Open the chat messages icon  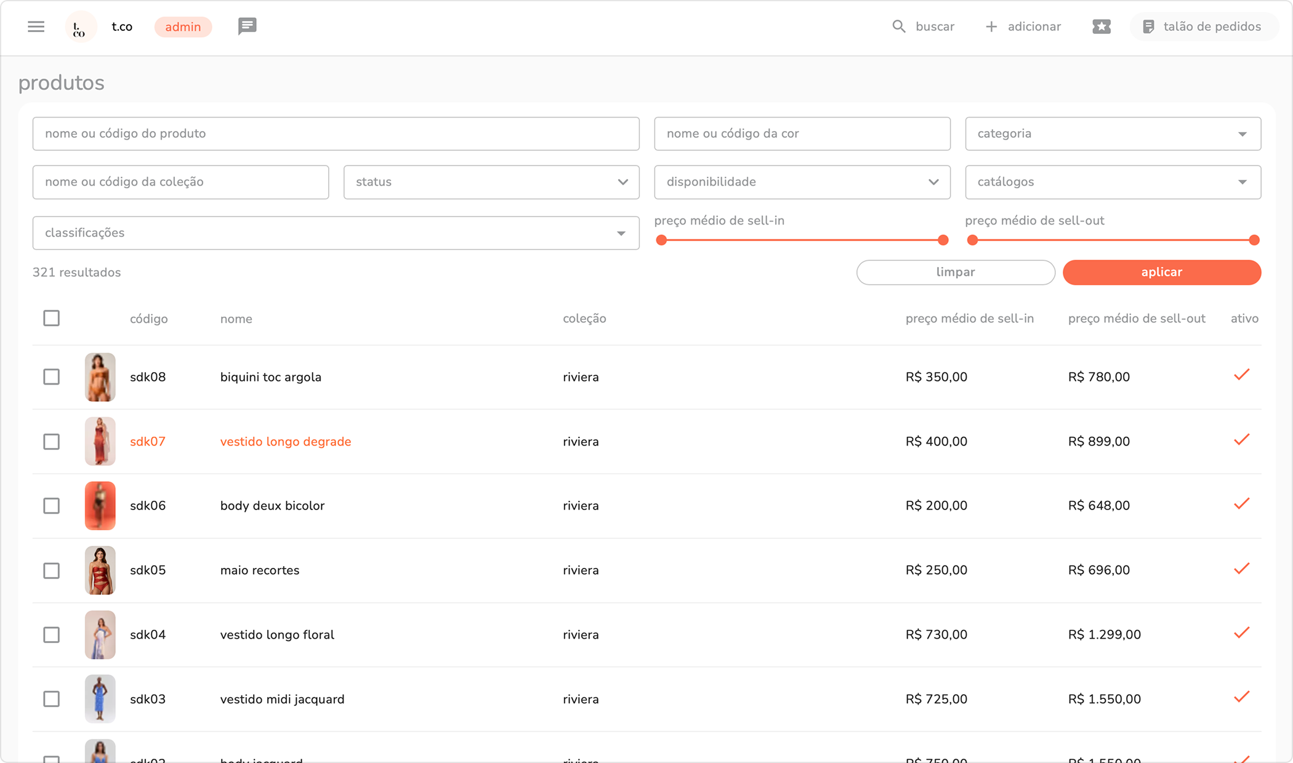pos(247,26)
